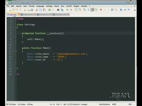Open the Search menu
The width and height of the screenshot is (142, 106).
click(19, 6)
